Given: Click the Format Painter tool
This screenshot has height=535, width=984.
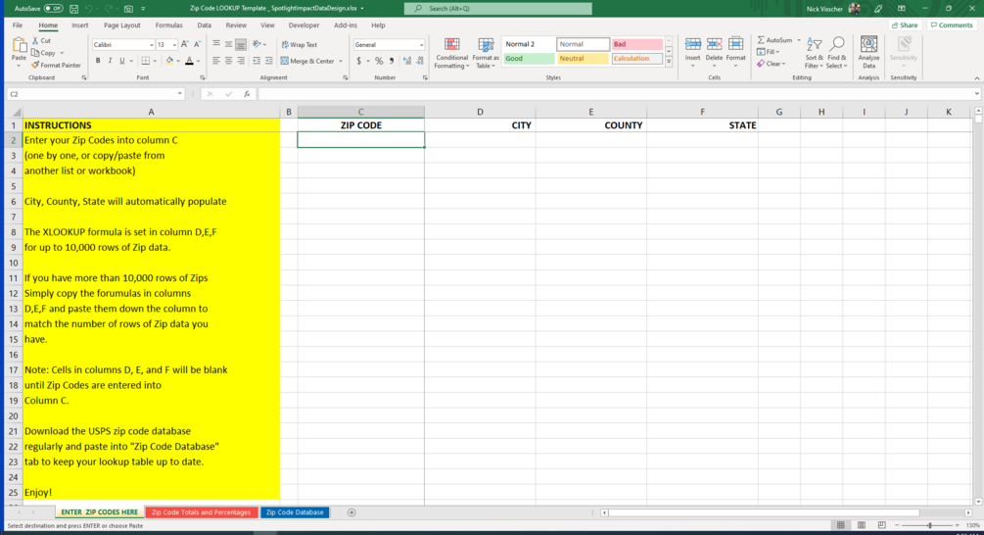Looking at the screenshot, I should click(x=57, y=65).
